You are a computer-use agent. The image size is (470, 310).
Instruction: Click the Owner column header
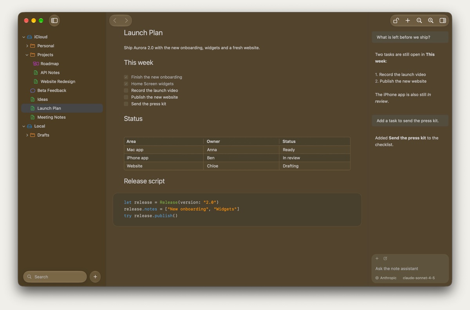point(242,141)
